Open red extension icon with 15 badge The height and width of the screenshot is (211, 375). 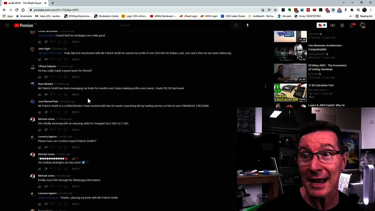coord(296,10)
